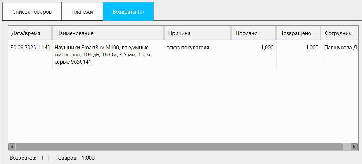Click the employee cell Павшукова Д.

(x=340, y=47)
